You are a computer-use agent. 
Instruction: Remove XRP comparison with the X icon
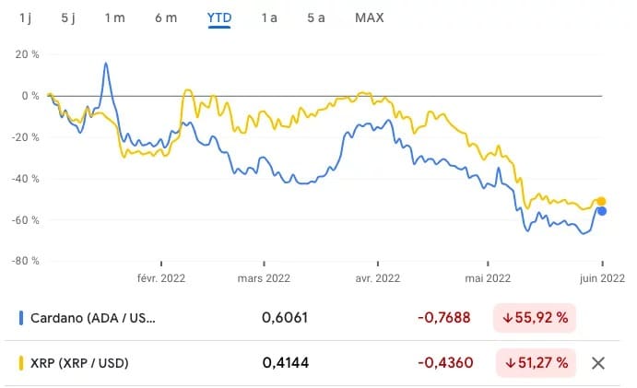coord(597,363)
